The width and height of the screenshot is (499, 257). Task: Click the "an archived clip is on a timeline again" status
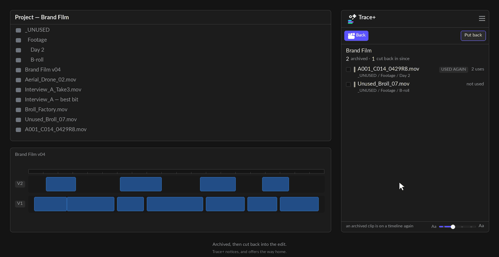[x=380, y=226]
